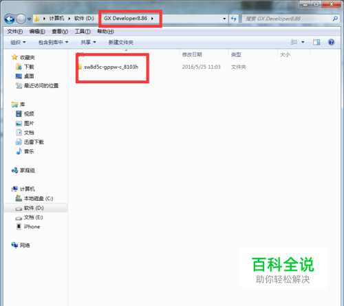Select 计算机 in the address path

coord(56,19)
